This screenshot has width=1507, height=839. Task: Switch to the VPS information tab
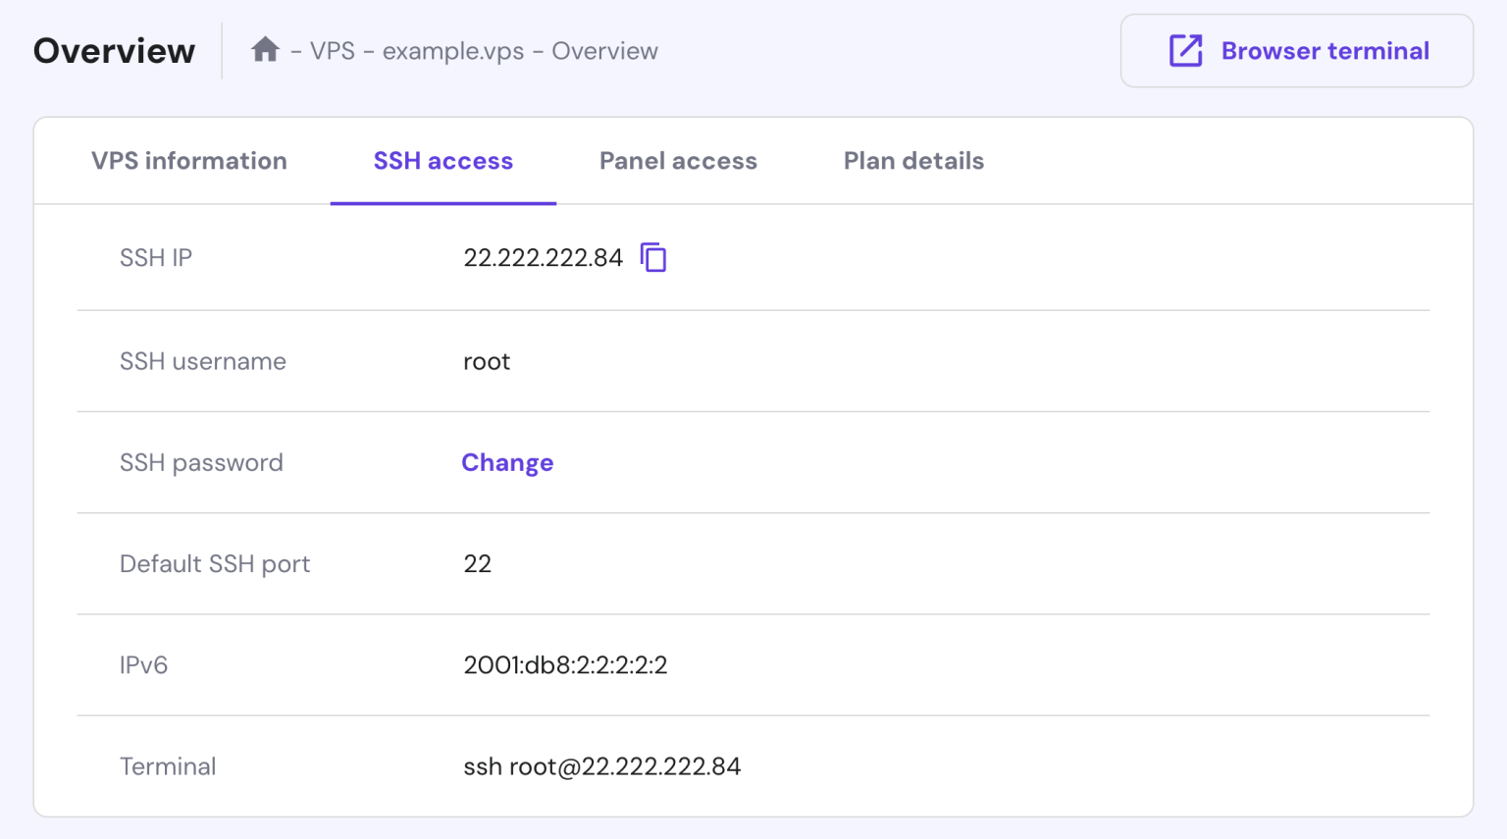(x=188, y=160)
